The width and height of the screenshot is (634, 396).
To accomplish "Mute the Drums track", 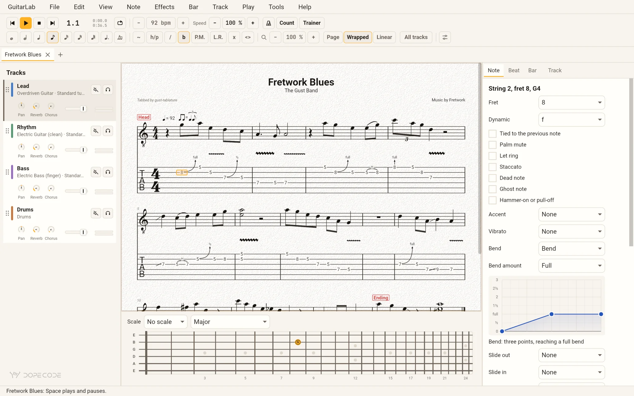I will pyautogui.click(x=96, y=213).
